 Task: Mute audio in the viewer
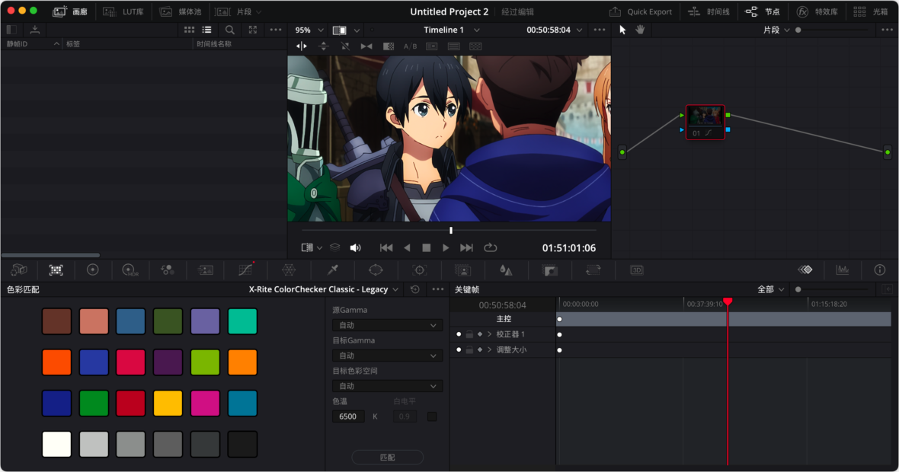click(x=355, y=247)
